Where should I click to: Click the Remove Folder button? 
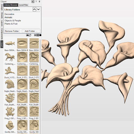pos(12,31)
